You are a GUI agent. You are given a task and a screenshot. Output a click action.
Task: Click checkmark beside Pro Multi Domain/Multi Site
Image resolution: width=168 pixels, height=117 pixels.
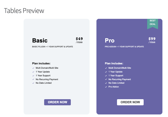point(106,68)
